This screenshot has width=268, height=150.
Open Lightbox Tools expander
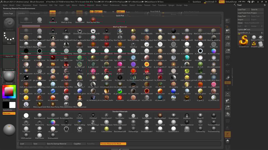250,29
